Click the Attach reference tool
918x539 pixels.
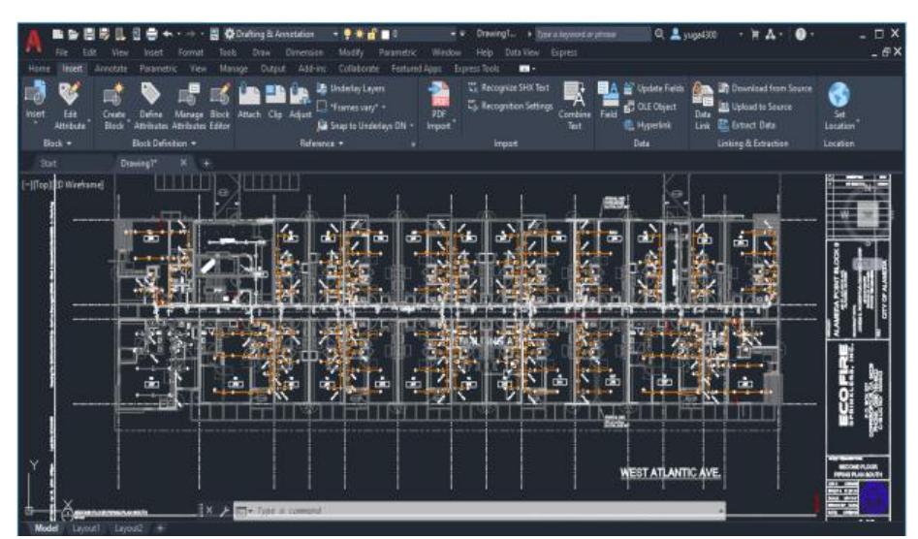pyautogui.click(x=249, y=101)
